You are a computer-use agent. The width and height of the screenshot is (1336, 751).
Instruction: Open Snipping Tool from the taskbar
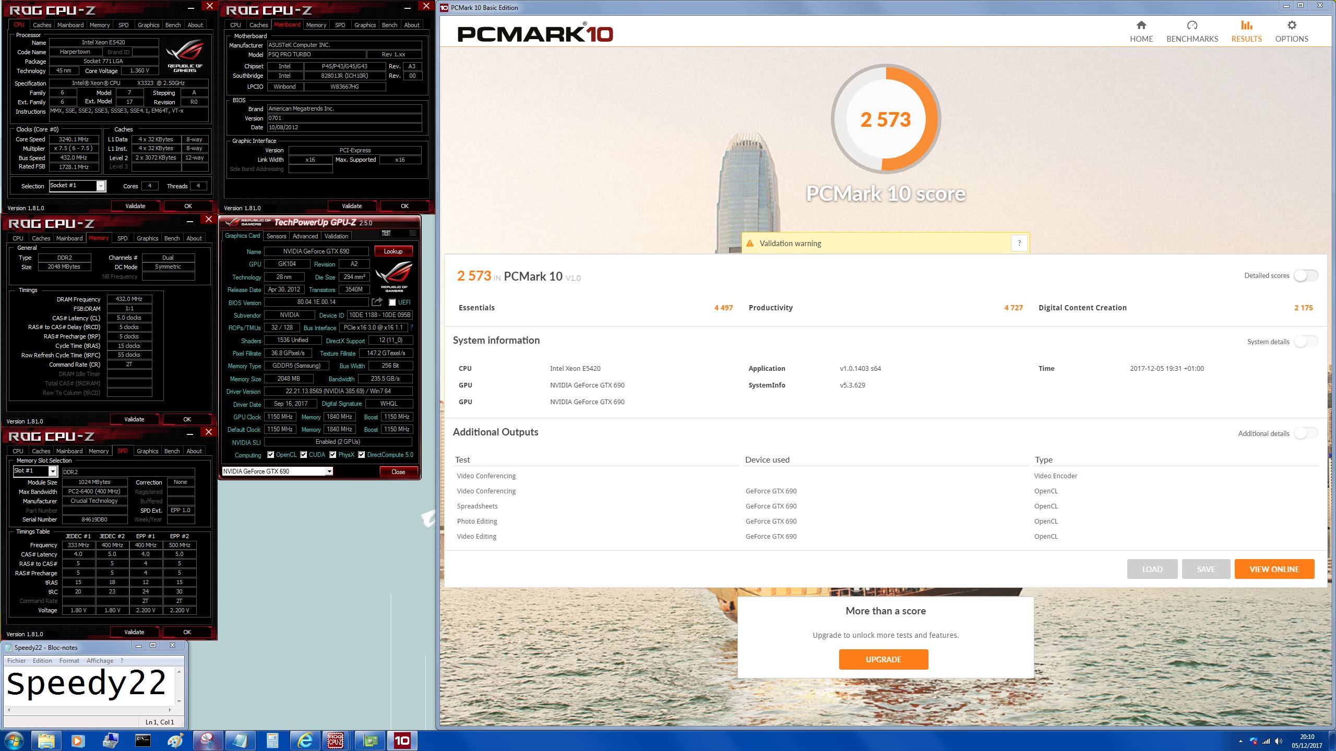(208, 741)
